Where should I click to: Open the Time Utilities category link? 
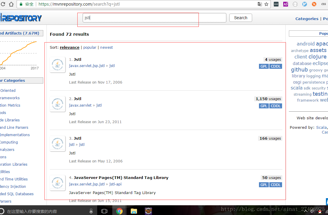pos(14,179)
